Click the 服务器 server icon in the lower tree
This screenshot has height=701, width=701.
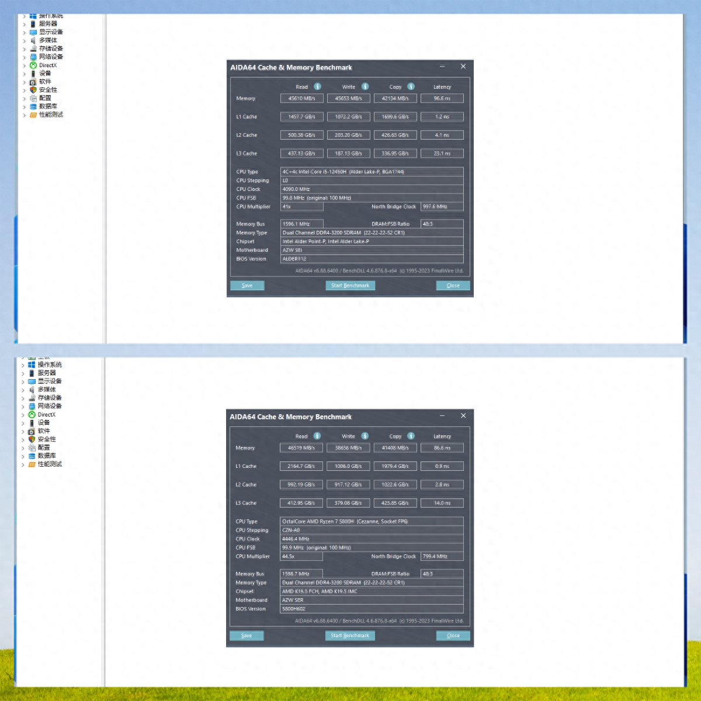click(32, 373)
